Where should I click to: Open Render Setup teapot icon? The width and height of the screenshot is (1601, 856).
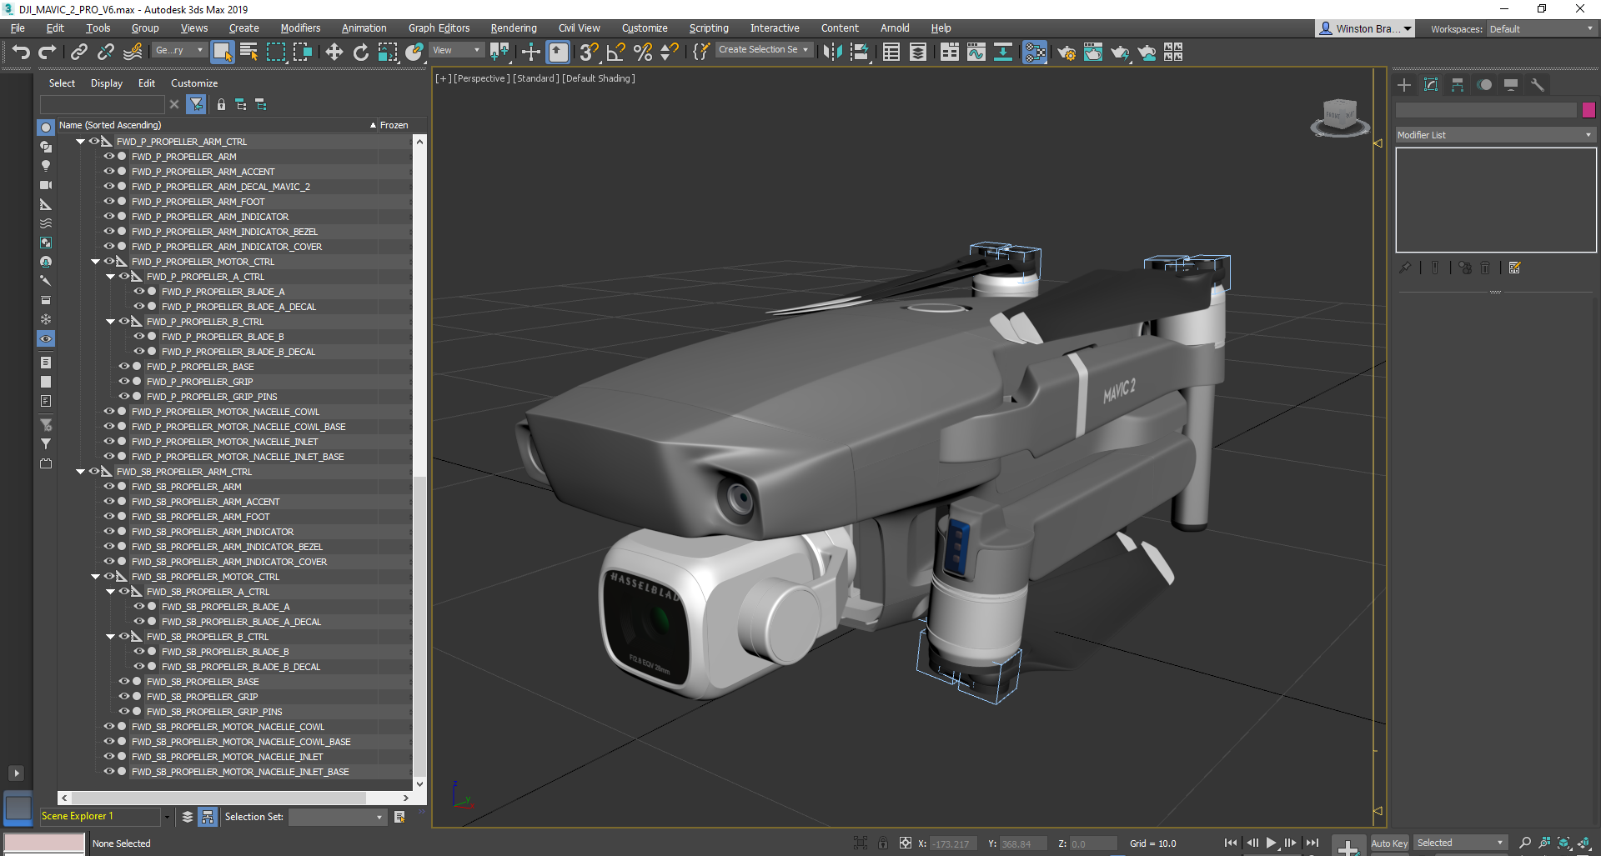(x=1066, y=53)
